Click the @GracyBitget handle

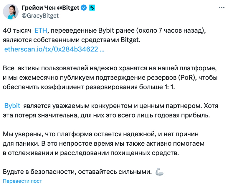[40, 16]
